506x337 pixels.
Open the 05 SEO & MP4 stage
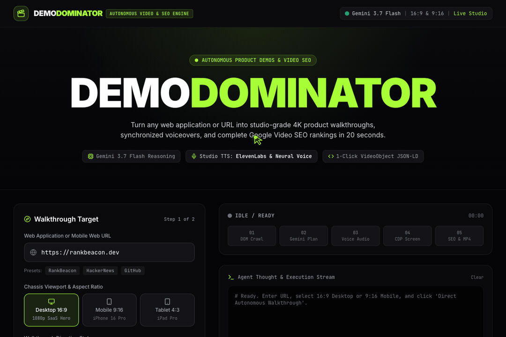pyautogui.click(x=459, y=236)
